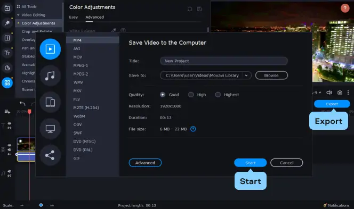354x209 pixels.
Task: Open the More Tools grid icon
Action: click(x=7, y=82)
